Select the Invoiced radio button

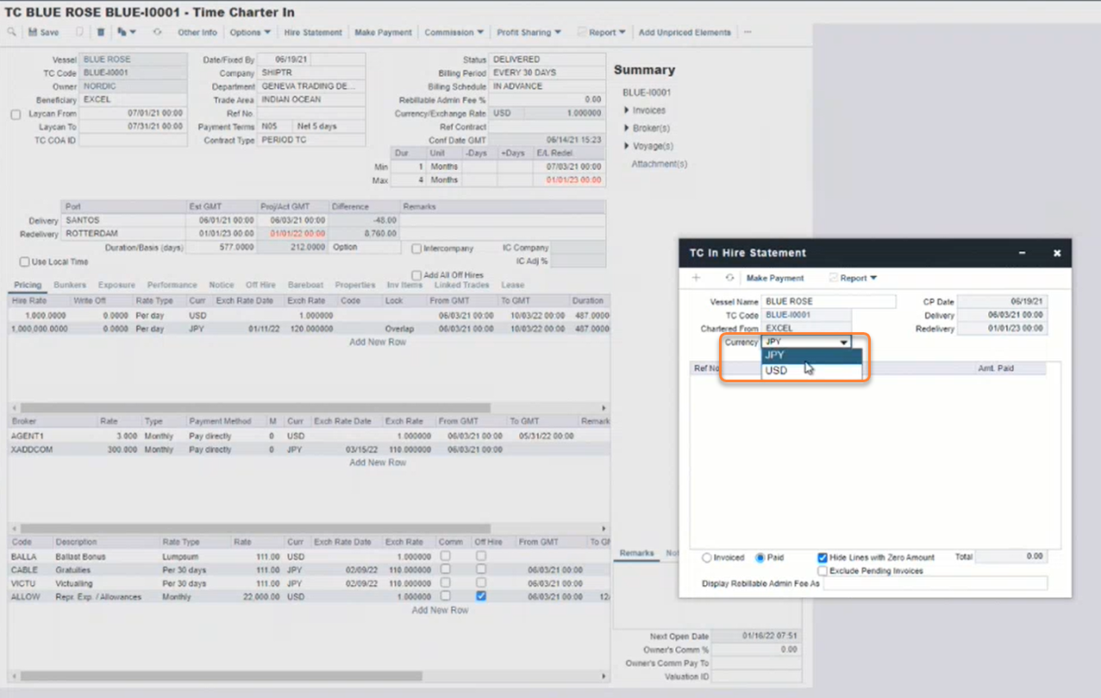708,558
